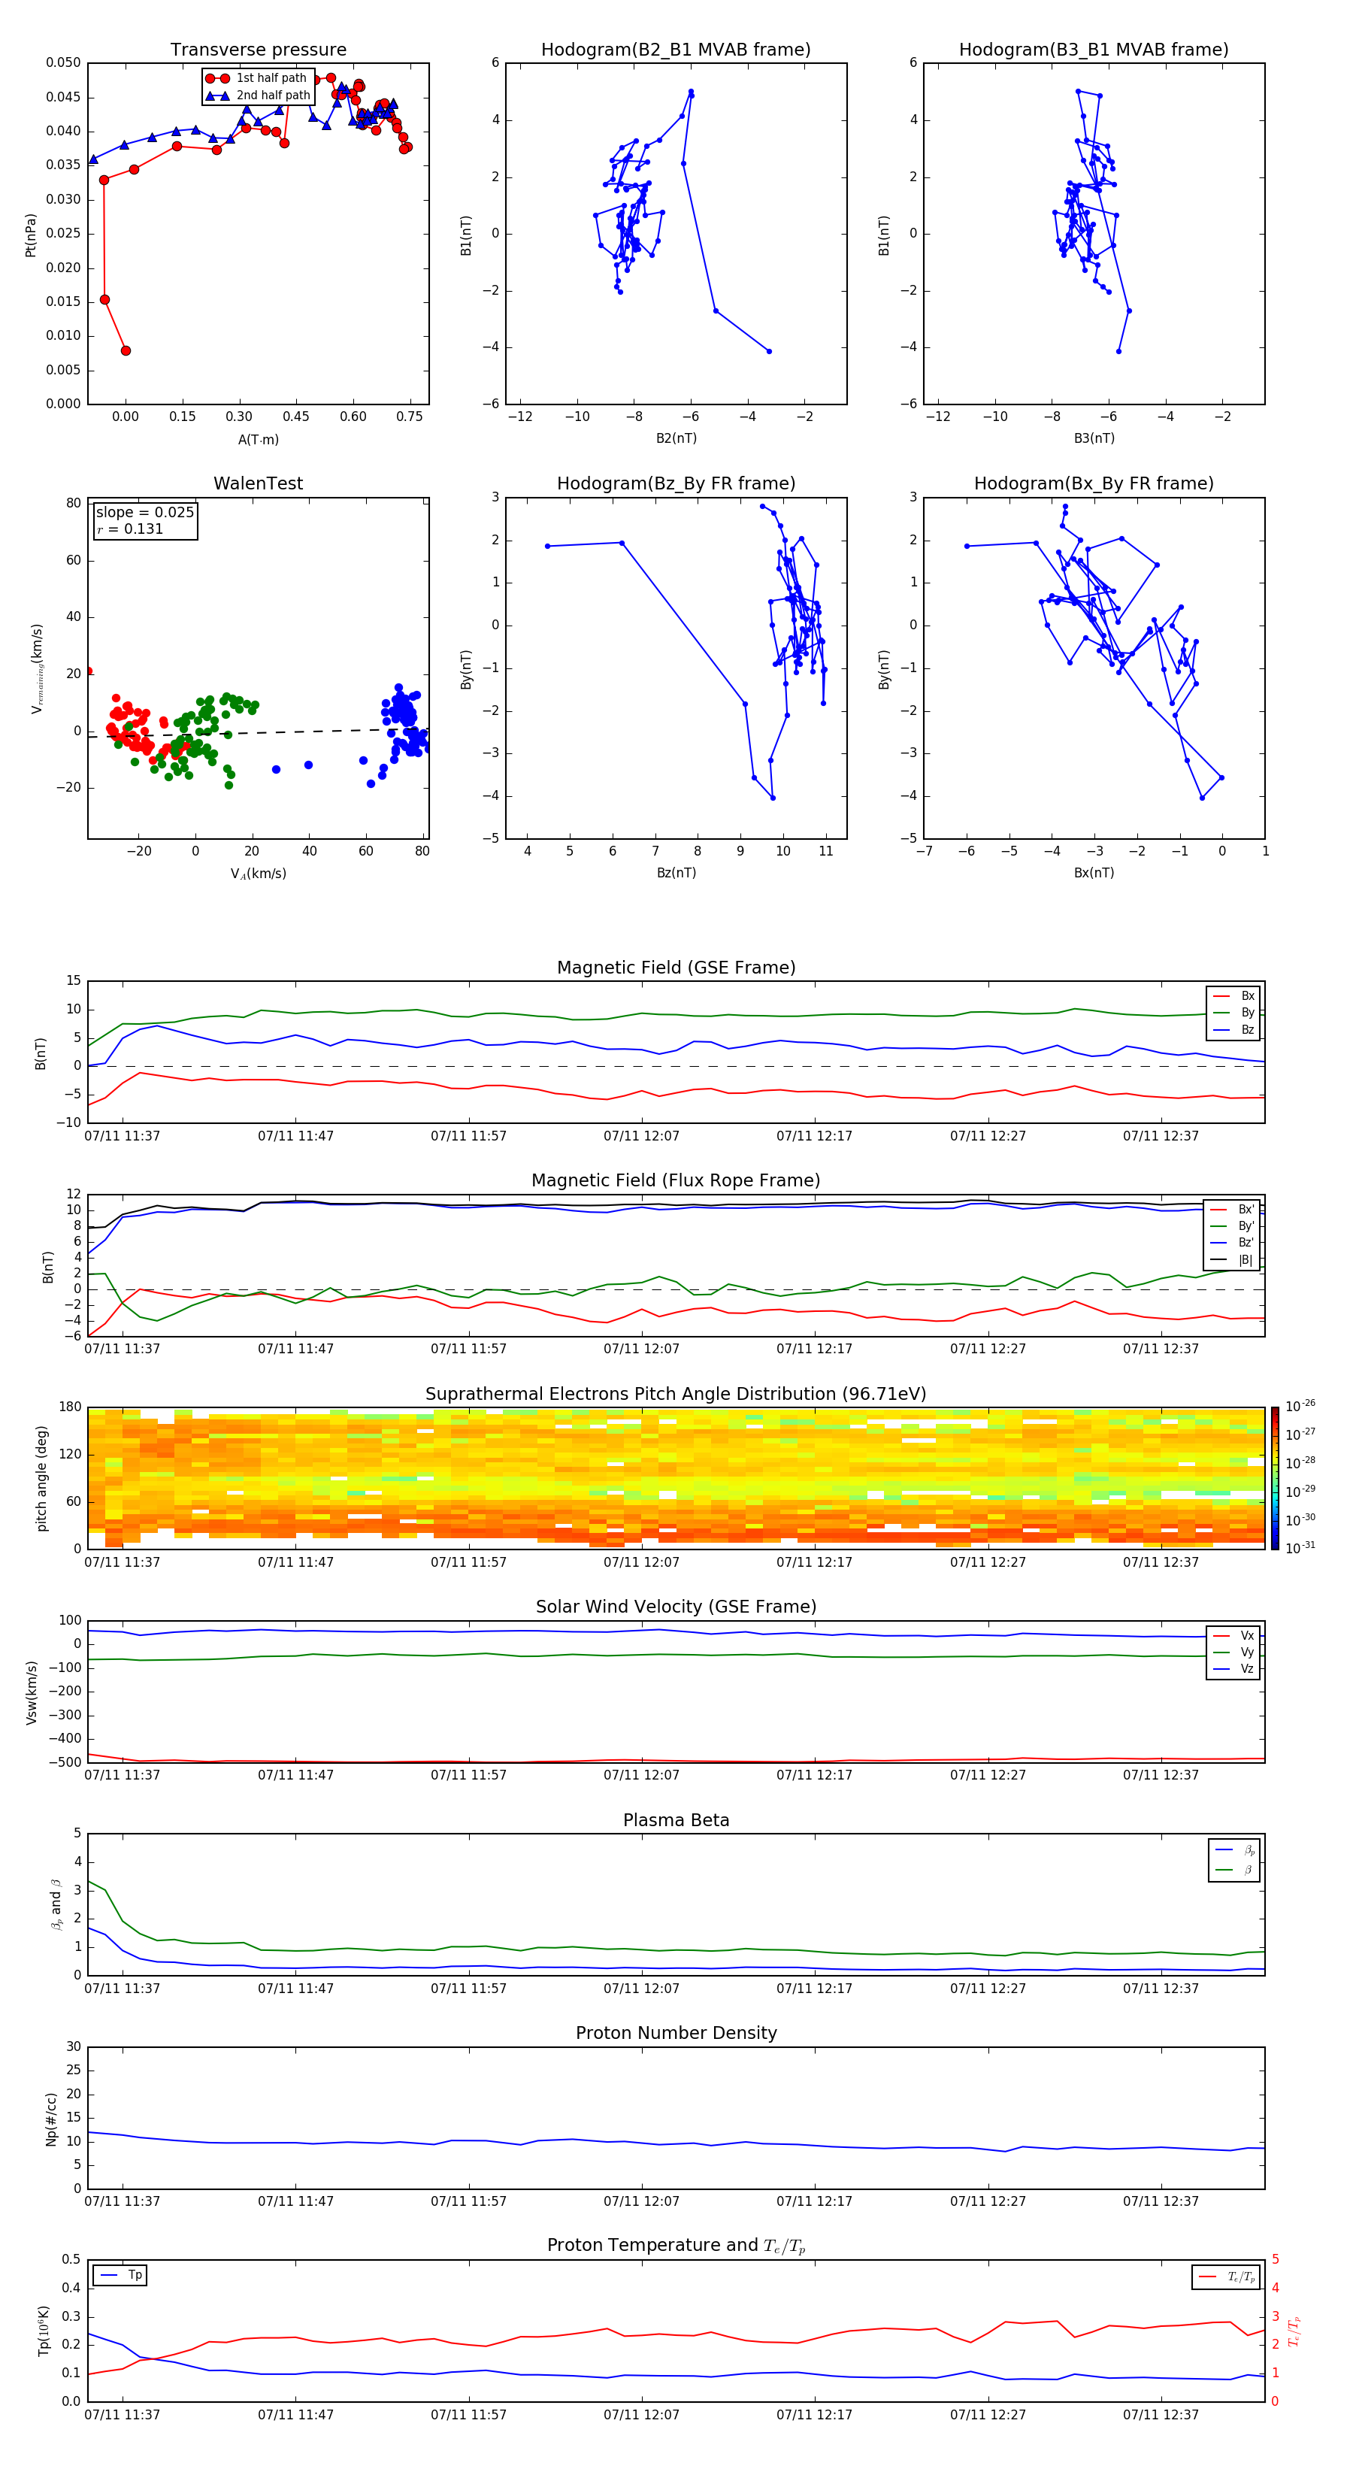Click the Vz legend entry in velocity panel
This screenshot has height=2481, width=1353.
(x=1233, y=1669)
